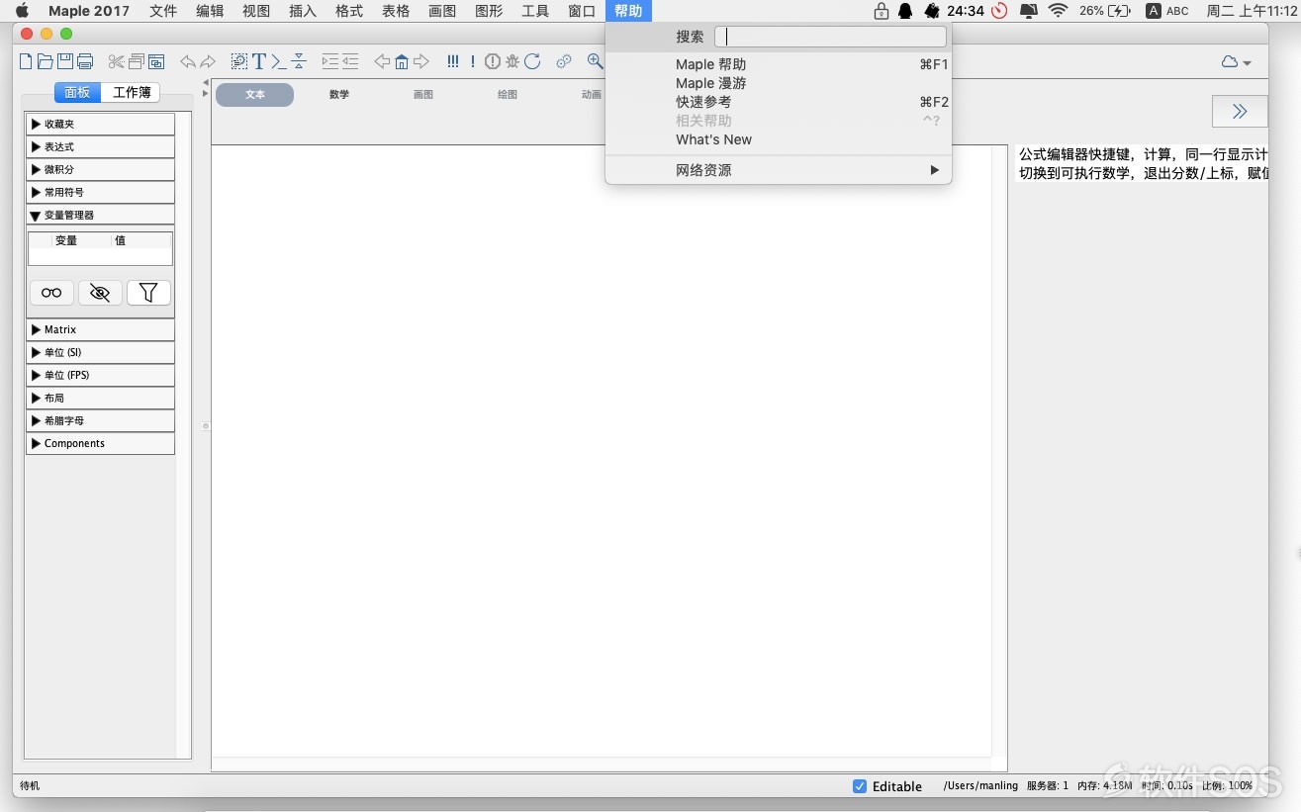This screenshot has width=1301, height=812.
Task: Expand the 单位 (SI) palette
Action: pyautogui.click(x=100, y=352)
